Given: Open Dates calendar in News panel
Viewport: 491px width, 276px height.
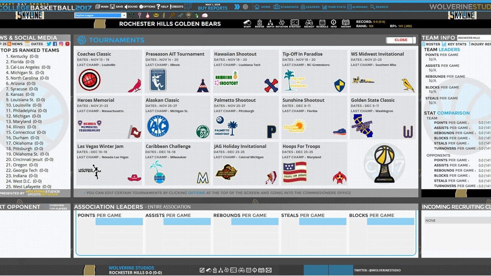Looking at the screenshot, I should coord(34,44).
